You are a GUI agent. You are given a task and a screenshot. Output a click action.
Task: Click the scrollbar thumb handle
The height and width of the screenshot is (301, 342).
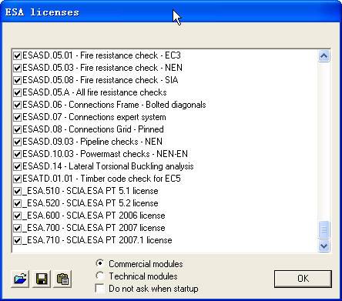[x=324, y=229]
